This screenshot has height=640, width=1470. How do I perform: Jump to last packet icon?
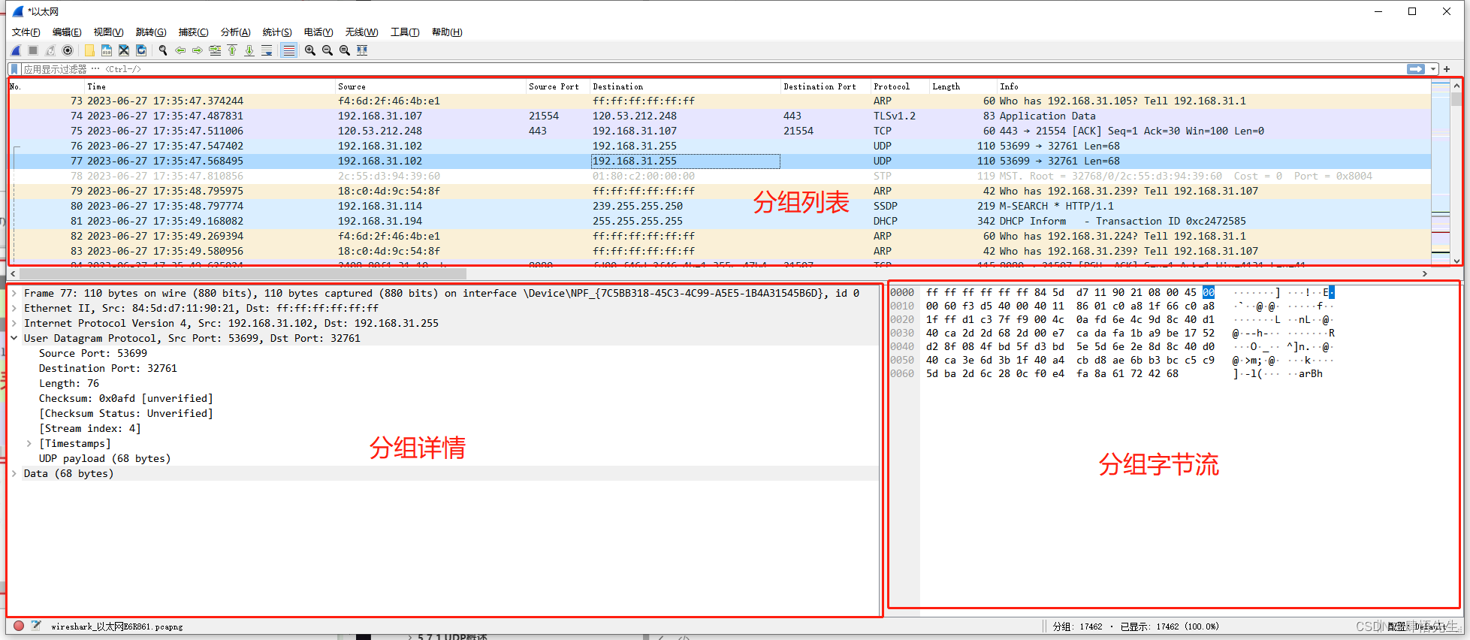pos(249,50)
